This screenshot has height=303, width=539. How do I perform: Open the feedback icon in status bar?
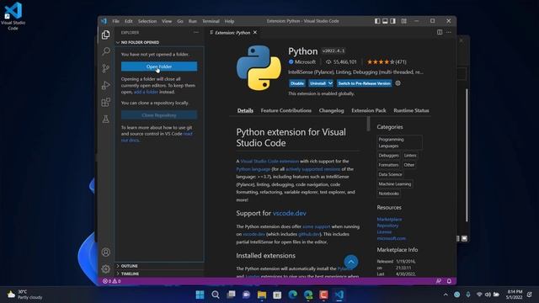pyautogui.click(x=439, y=281)
